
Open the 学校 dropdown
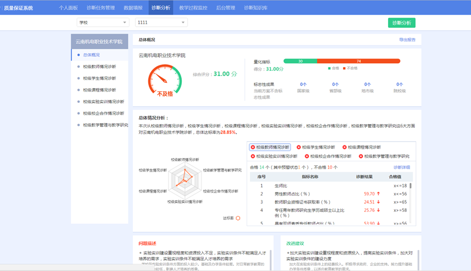pos(103,22)
